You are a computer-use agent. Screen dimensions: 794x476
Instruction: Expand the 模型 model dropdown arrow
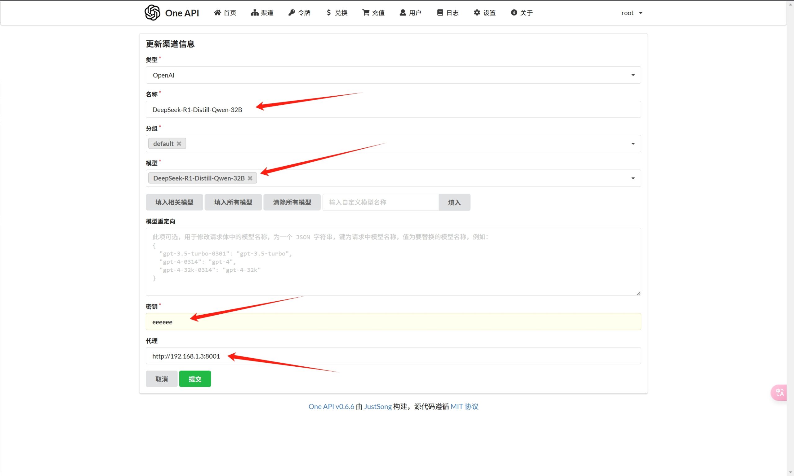pos(633,178)
